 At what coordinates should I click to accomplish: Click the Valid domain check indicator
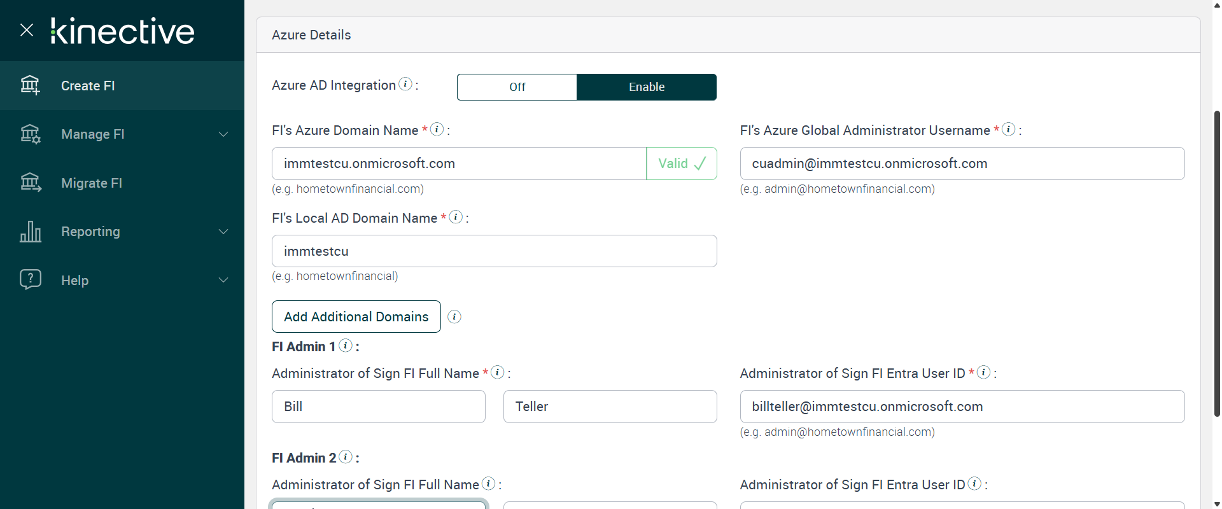pyautogui.click(x=682, y=164)
